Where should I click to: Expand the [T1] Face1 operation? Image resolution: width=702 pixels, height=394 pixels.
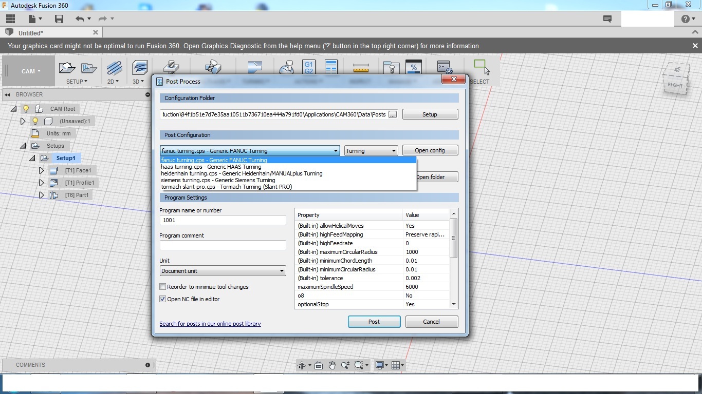coord(42,170)
